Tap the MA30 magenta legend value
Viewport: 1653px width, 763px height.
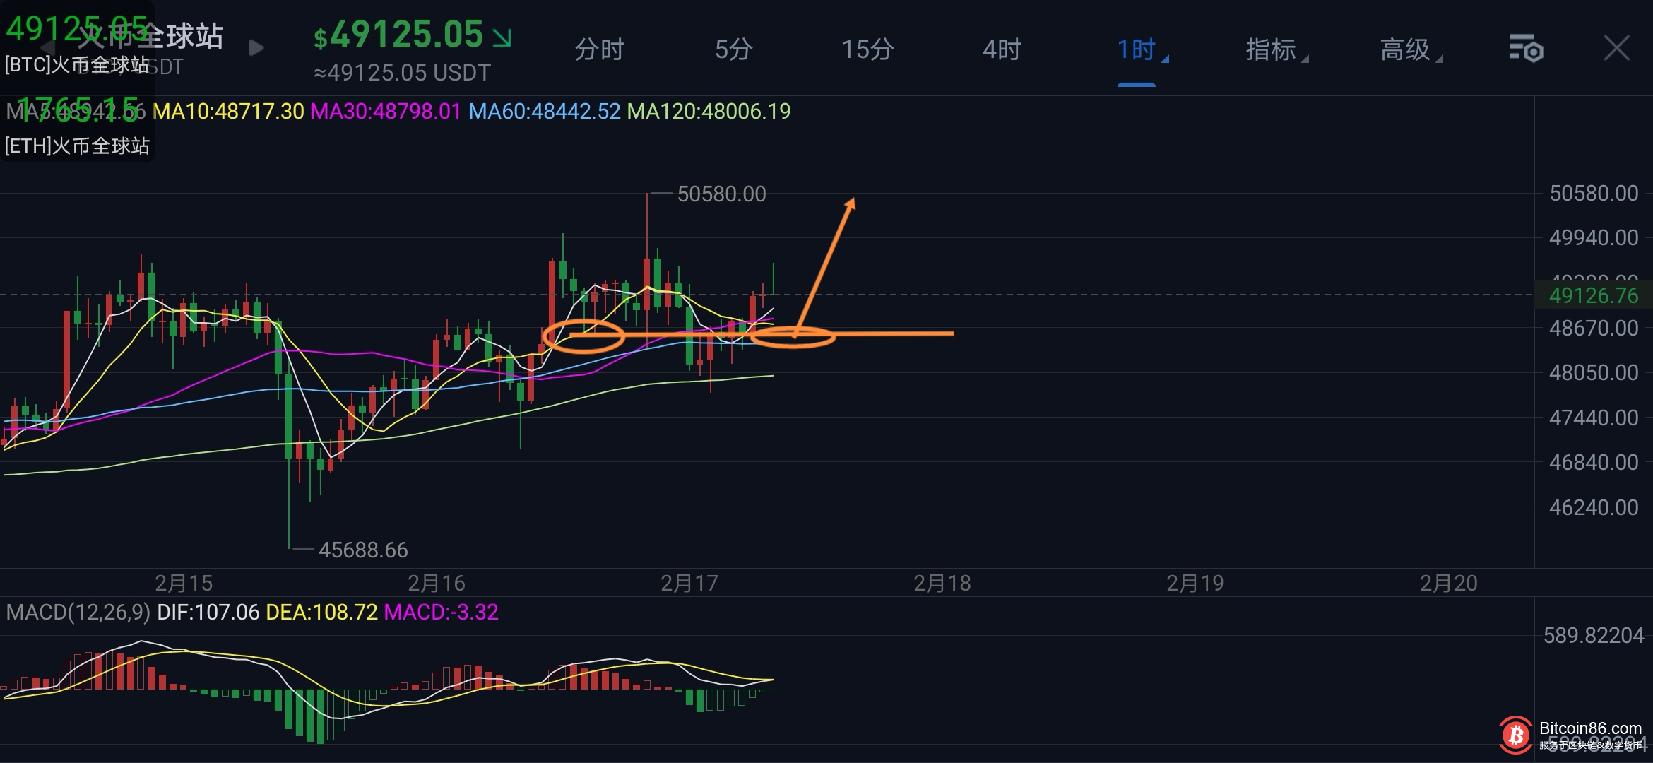point(386,112)
